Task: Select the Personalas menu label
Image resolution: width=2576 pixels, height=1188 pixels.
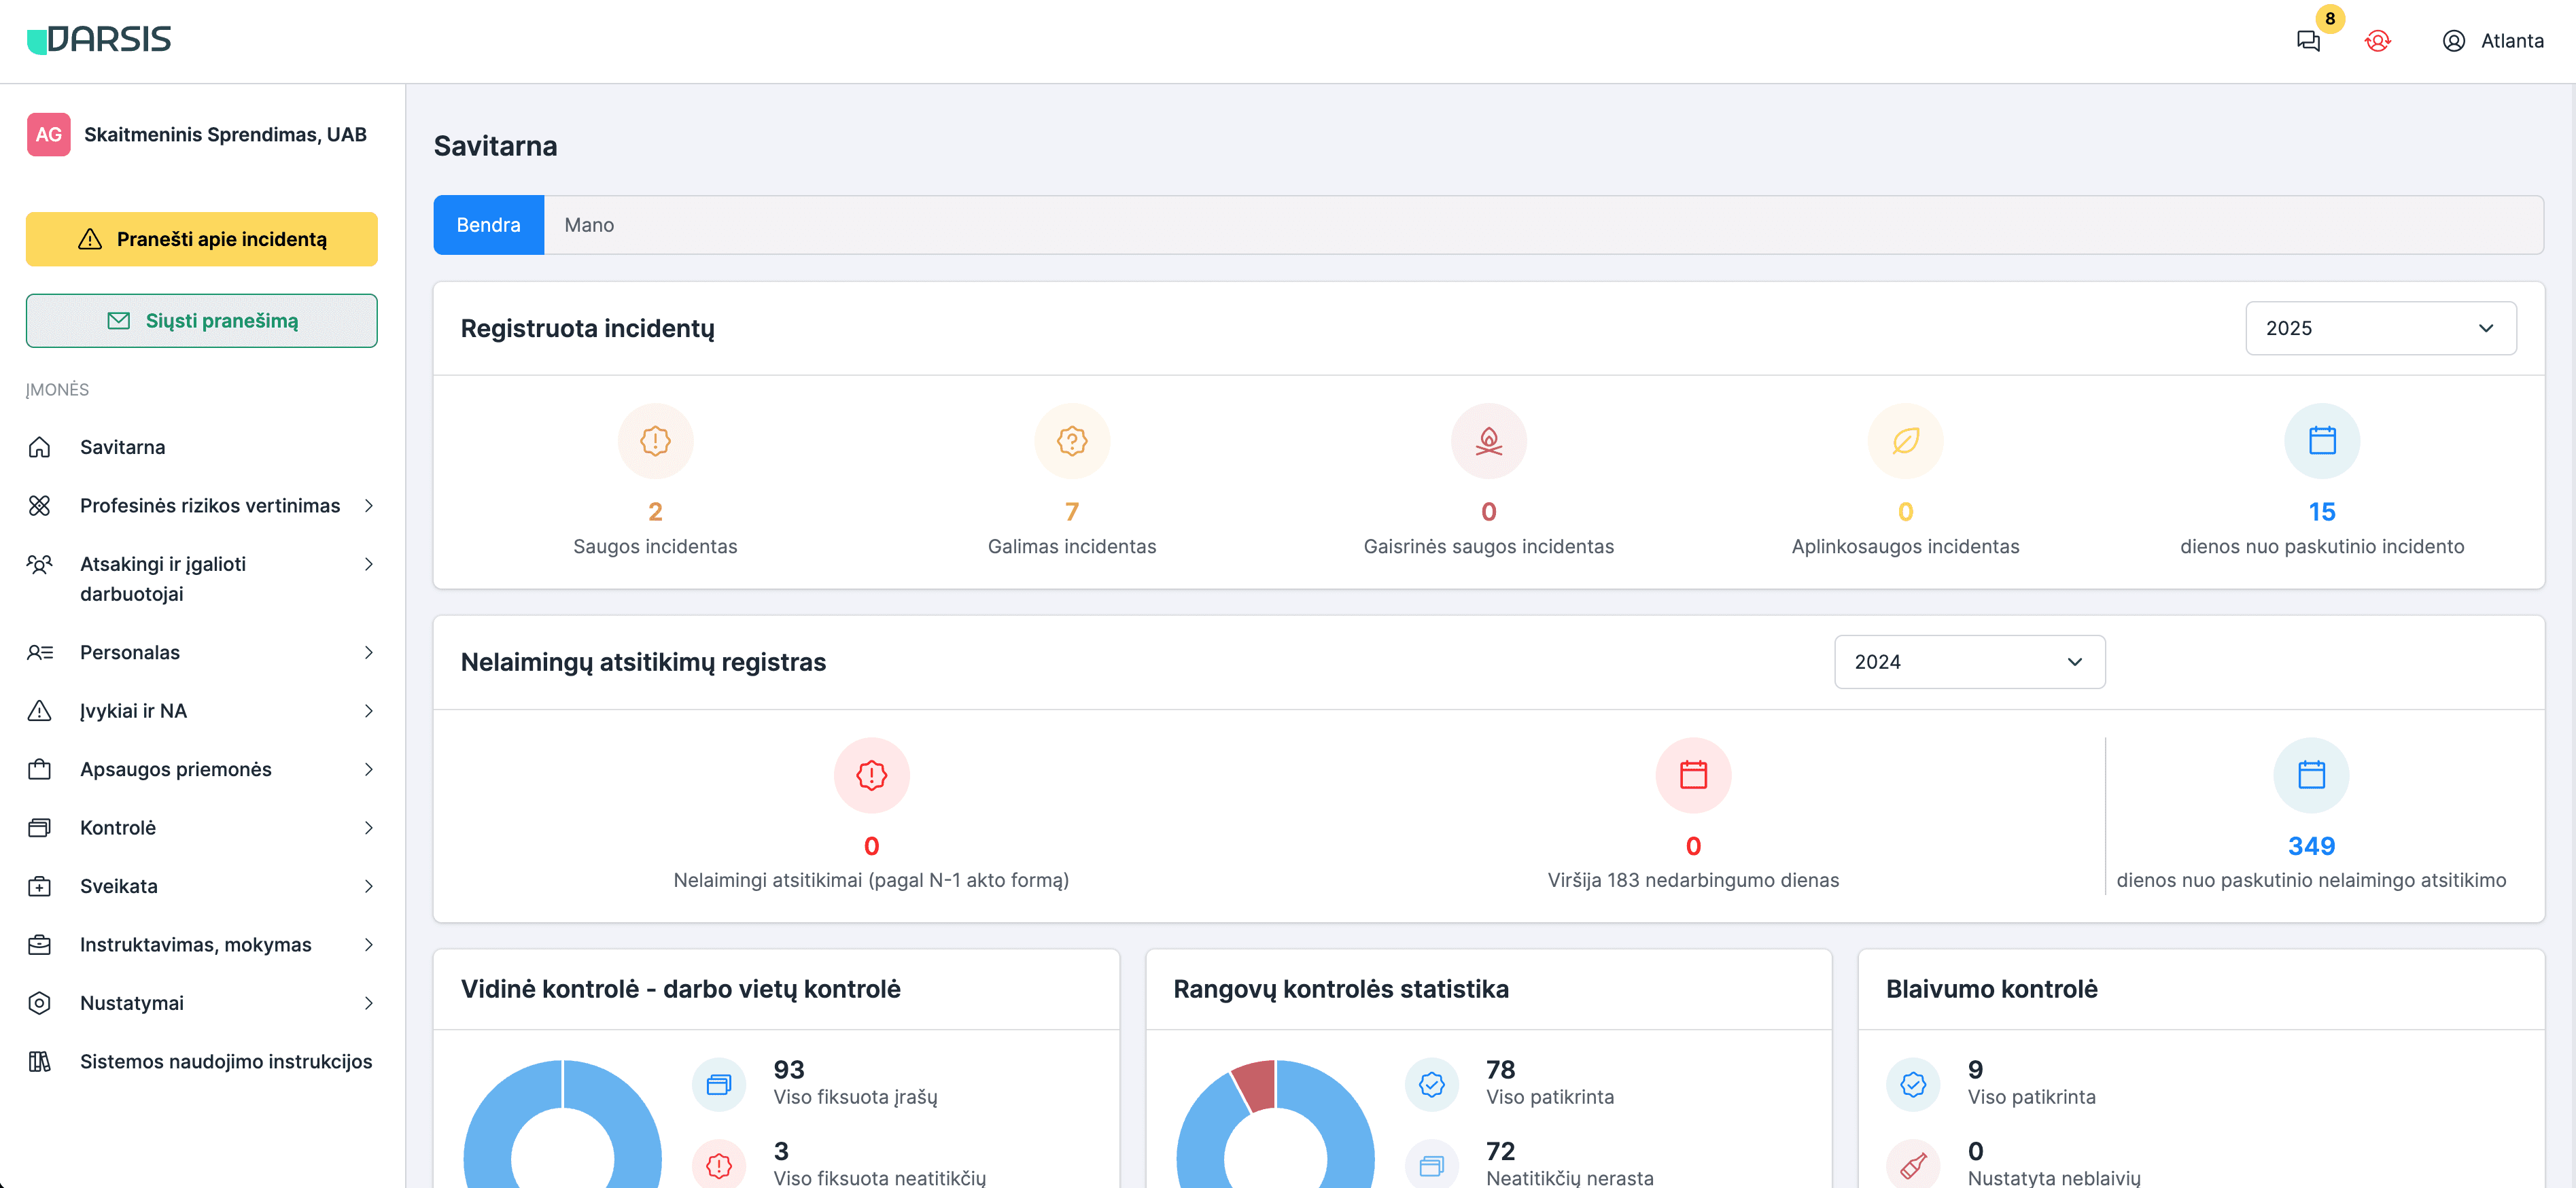Action: coord(130,652)
